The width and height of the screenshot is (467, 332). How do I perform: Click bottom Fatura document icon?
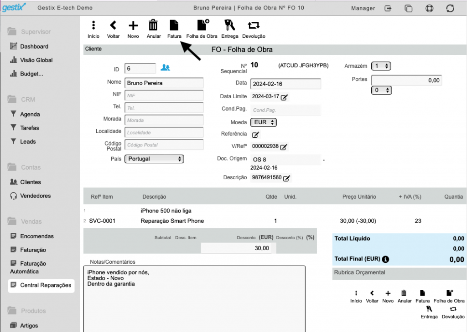[422, 293]
